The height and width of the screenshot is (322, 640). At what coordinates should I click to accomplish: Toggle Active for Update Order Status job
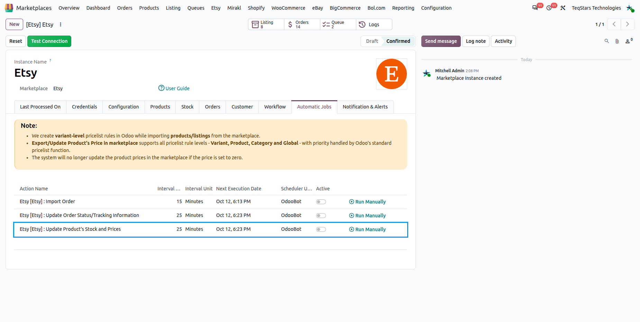[x=321, y=216]
